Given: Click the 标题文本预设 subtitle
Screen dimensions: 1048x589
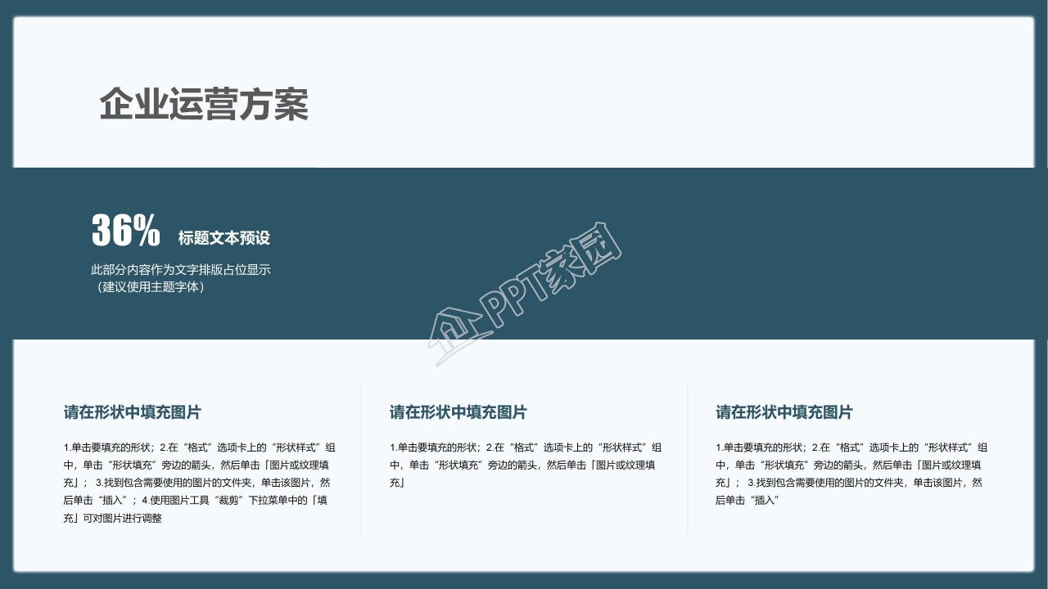Looking at the screenshot, I should click(x=224, y=238).
